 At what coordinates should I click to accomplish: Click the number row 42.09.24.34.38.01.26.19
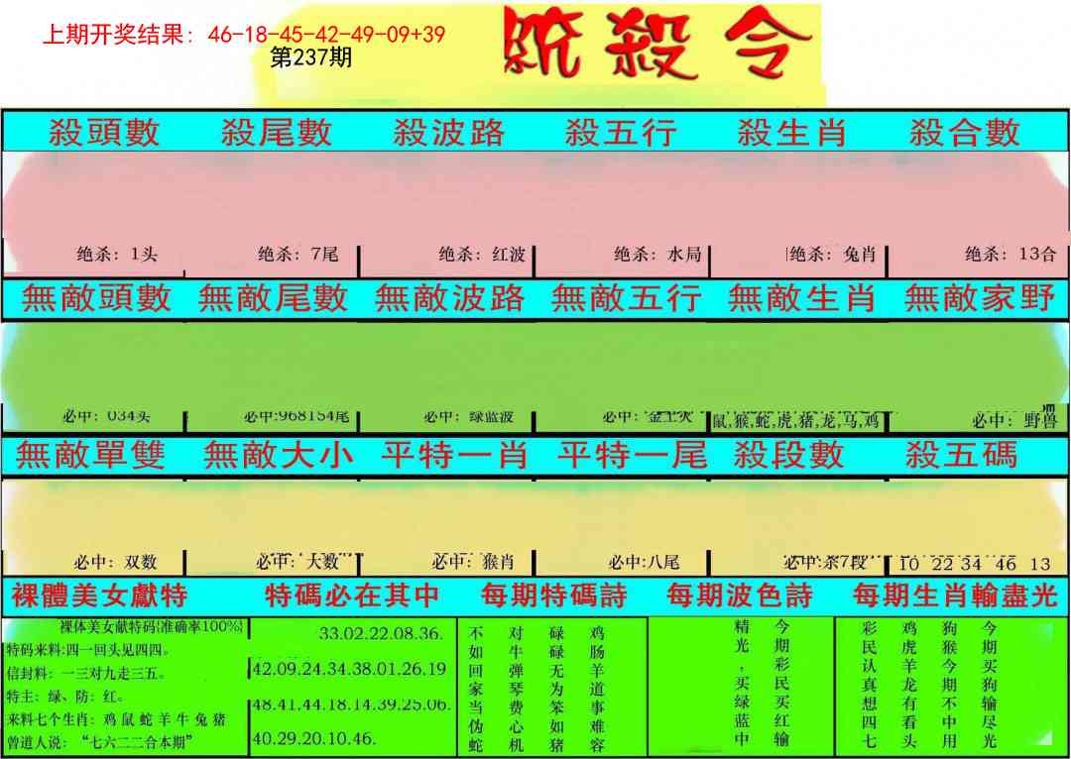pos(349,669)
